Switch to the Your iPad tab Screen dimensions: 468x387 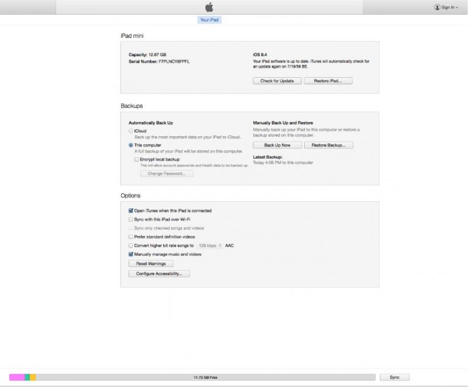tap(209, 20)
